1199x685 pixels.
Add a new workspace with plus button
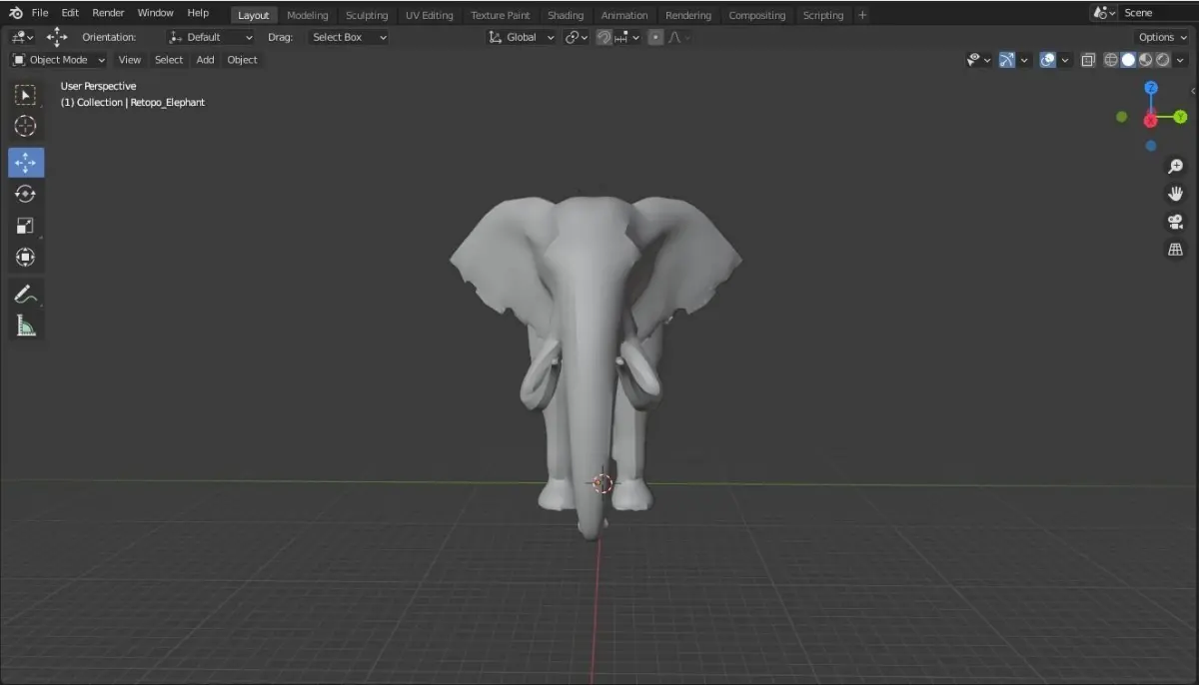coord(862,15)
